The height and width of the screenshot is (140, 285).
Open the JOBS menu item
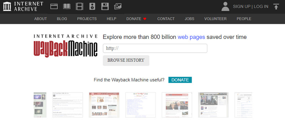click(190, 19)
